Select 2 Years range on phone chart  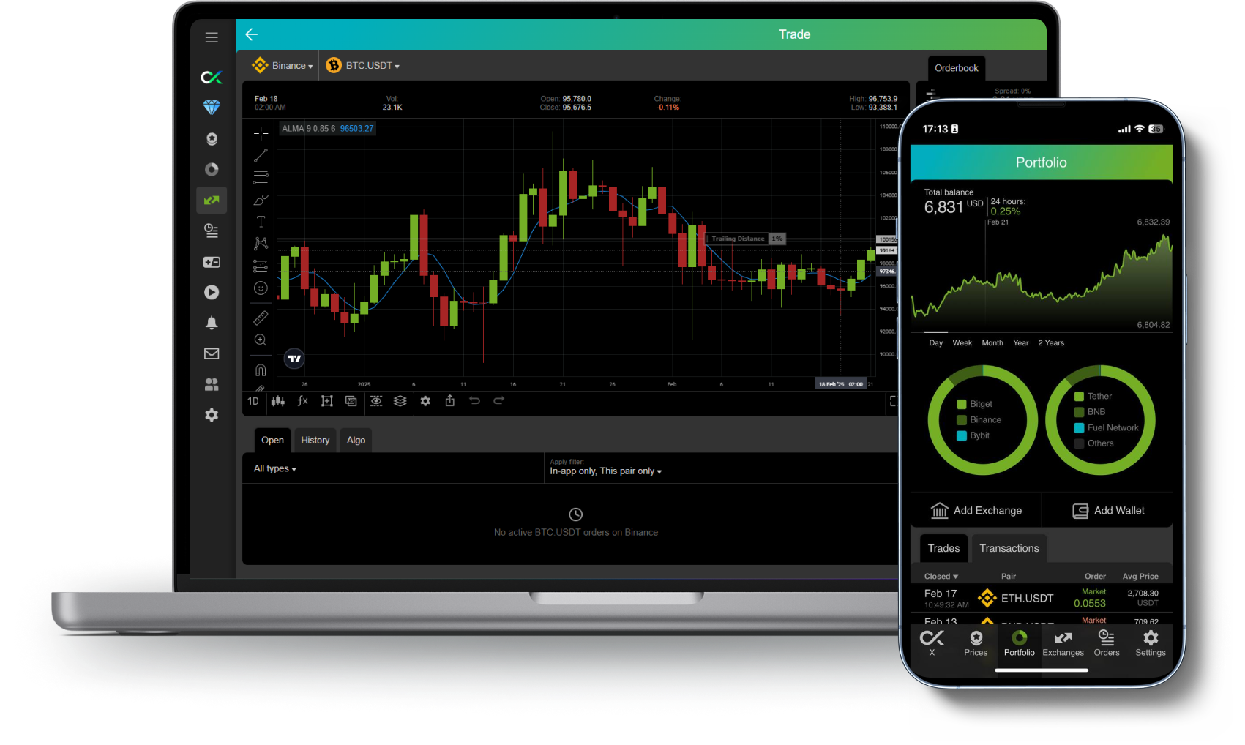point(1051,342)
